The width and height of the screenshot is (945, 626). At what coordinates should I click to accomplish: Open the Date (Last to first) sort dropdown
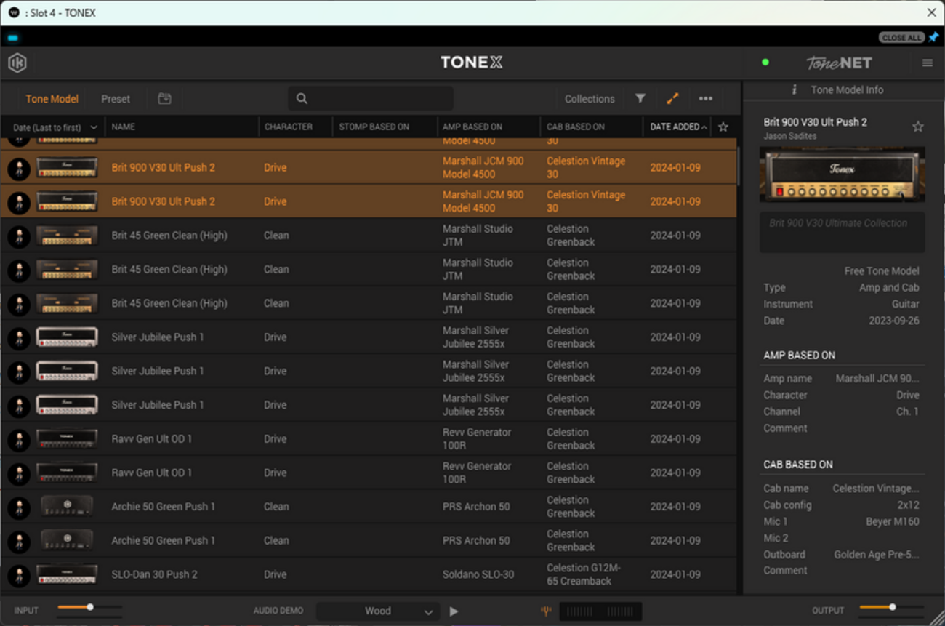[55, 127]
